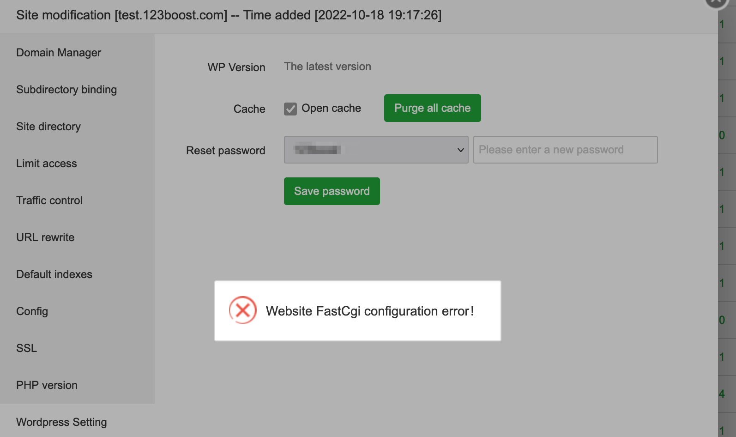Select the PHP version tab
The width and height of the screenshot is (736, 437).
(47, 385)
